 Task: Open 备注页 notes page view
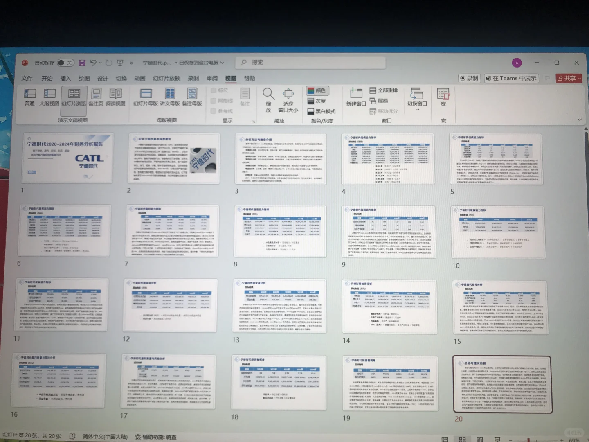[x=96, y=97]
